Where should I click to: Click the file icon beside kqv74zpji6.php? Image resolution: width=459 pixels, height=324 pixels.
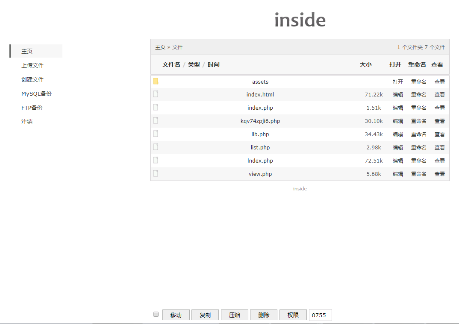pyautogui.click(x=156, y=121)
